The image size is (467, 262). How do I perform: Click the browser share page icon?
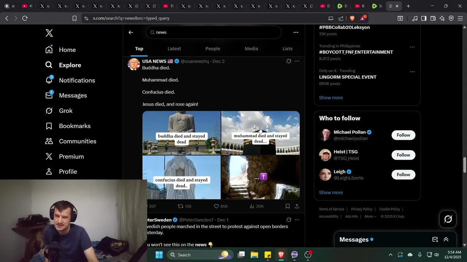(341, 18)
